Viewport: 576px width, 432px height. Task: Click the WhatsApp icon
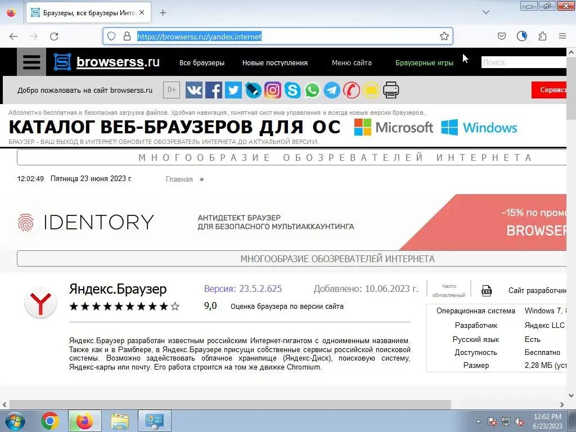click(x=312, y=90)
